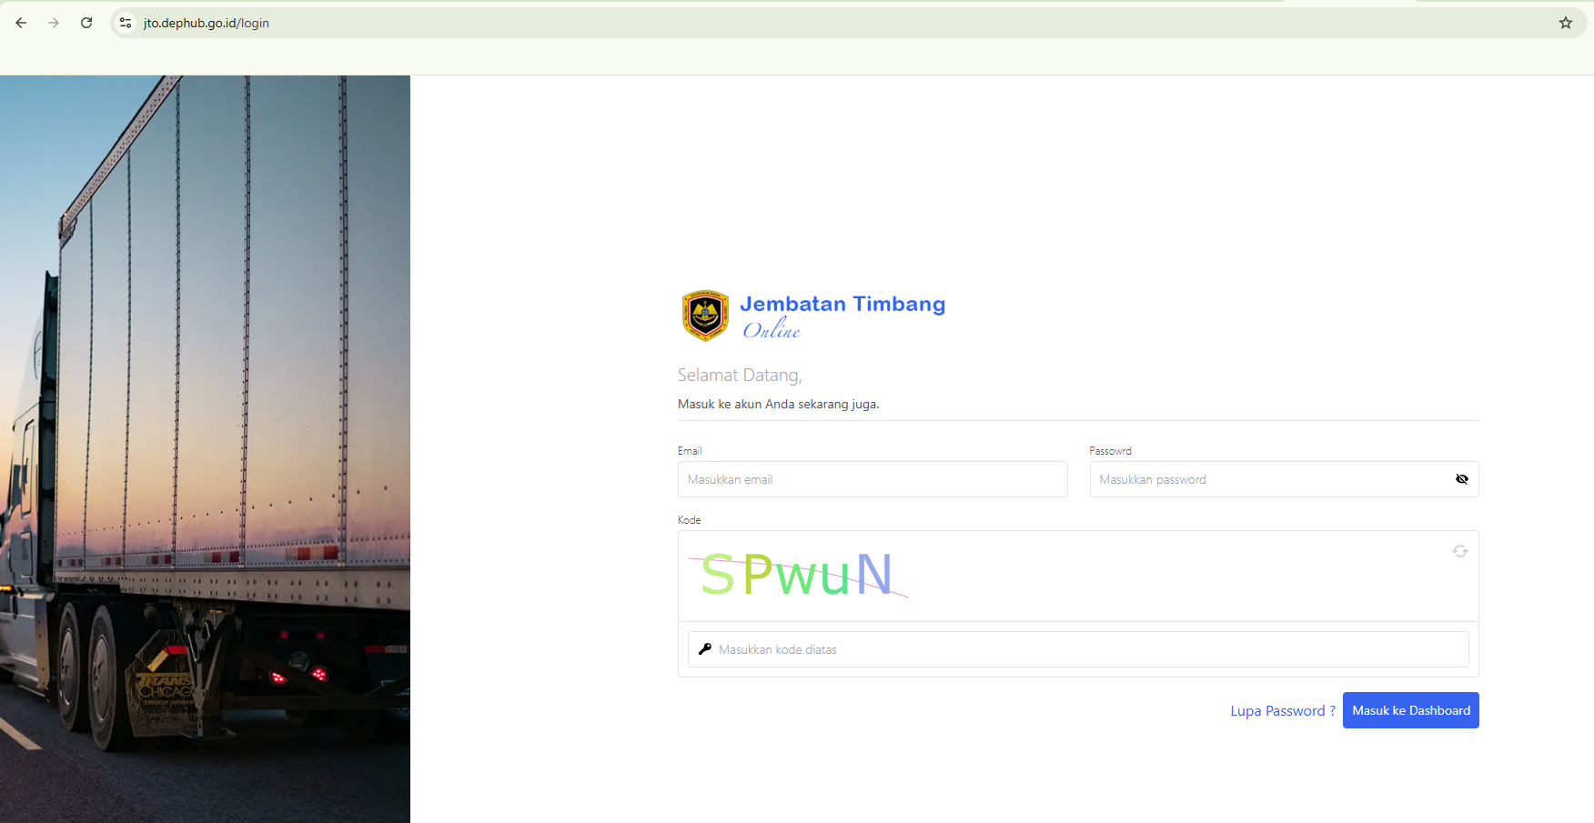This screenshot has width=1594, height=823.
Task: Focus the Masukkan kode diatas field
Action: 1078,649
